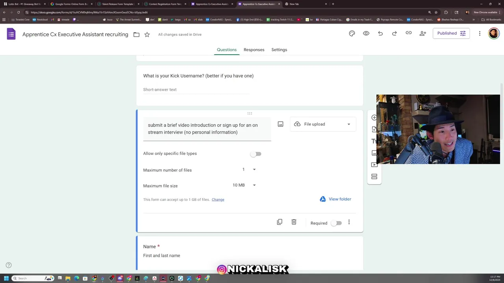The height and width of the screenshot is (283, 504).
Task: Undo the last change
Action: click(x=380, y=33)
